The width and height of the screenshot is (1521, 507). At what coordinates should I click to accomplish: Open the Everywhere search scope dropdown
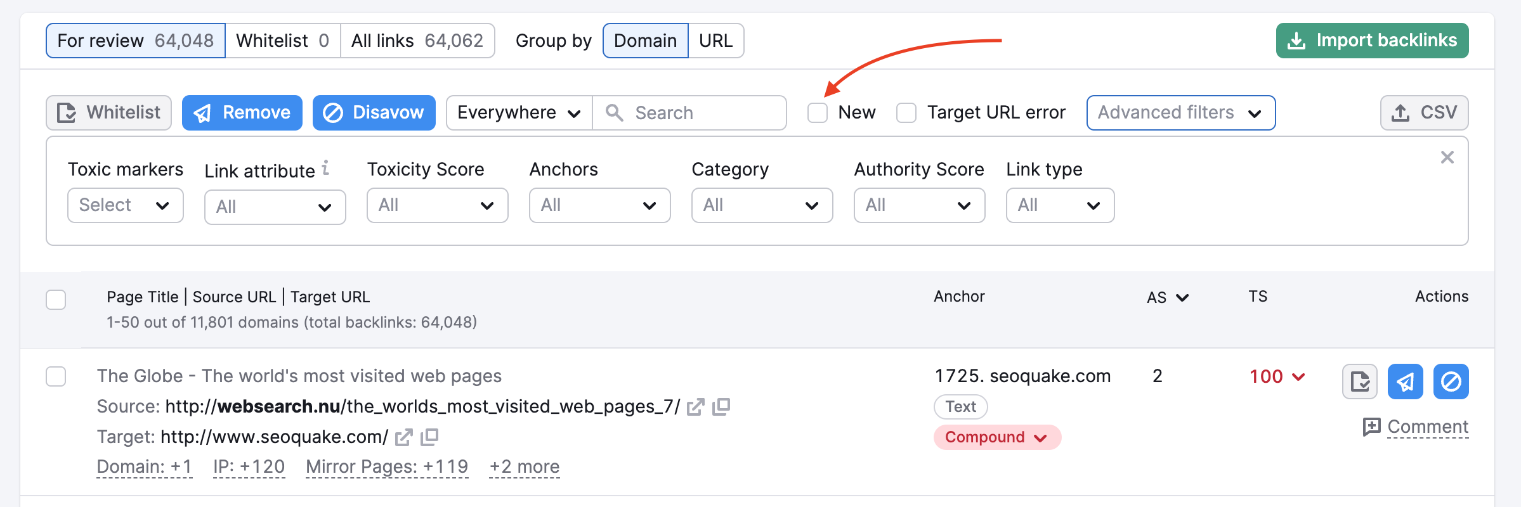point(518,113)
